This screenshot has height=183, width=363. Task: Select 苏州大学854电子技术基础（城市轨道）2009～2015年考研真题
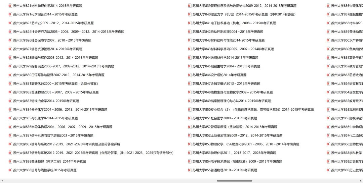tap(237, 161)
